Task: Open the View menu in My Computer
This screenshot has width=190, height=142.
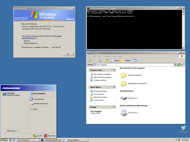Action: pos(99,57)
